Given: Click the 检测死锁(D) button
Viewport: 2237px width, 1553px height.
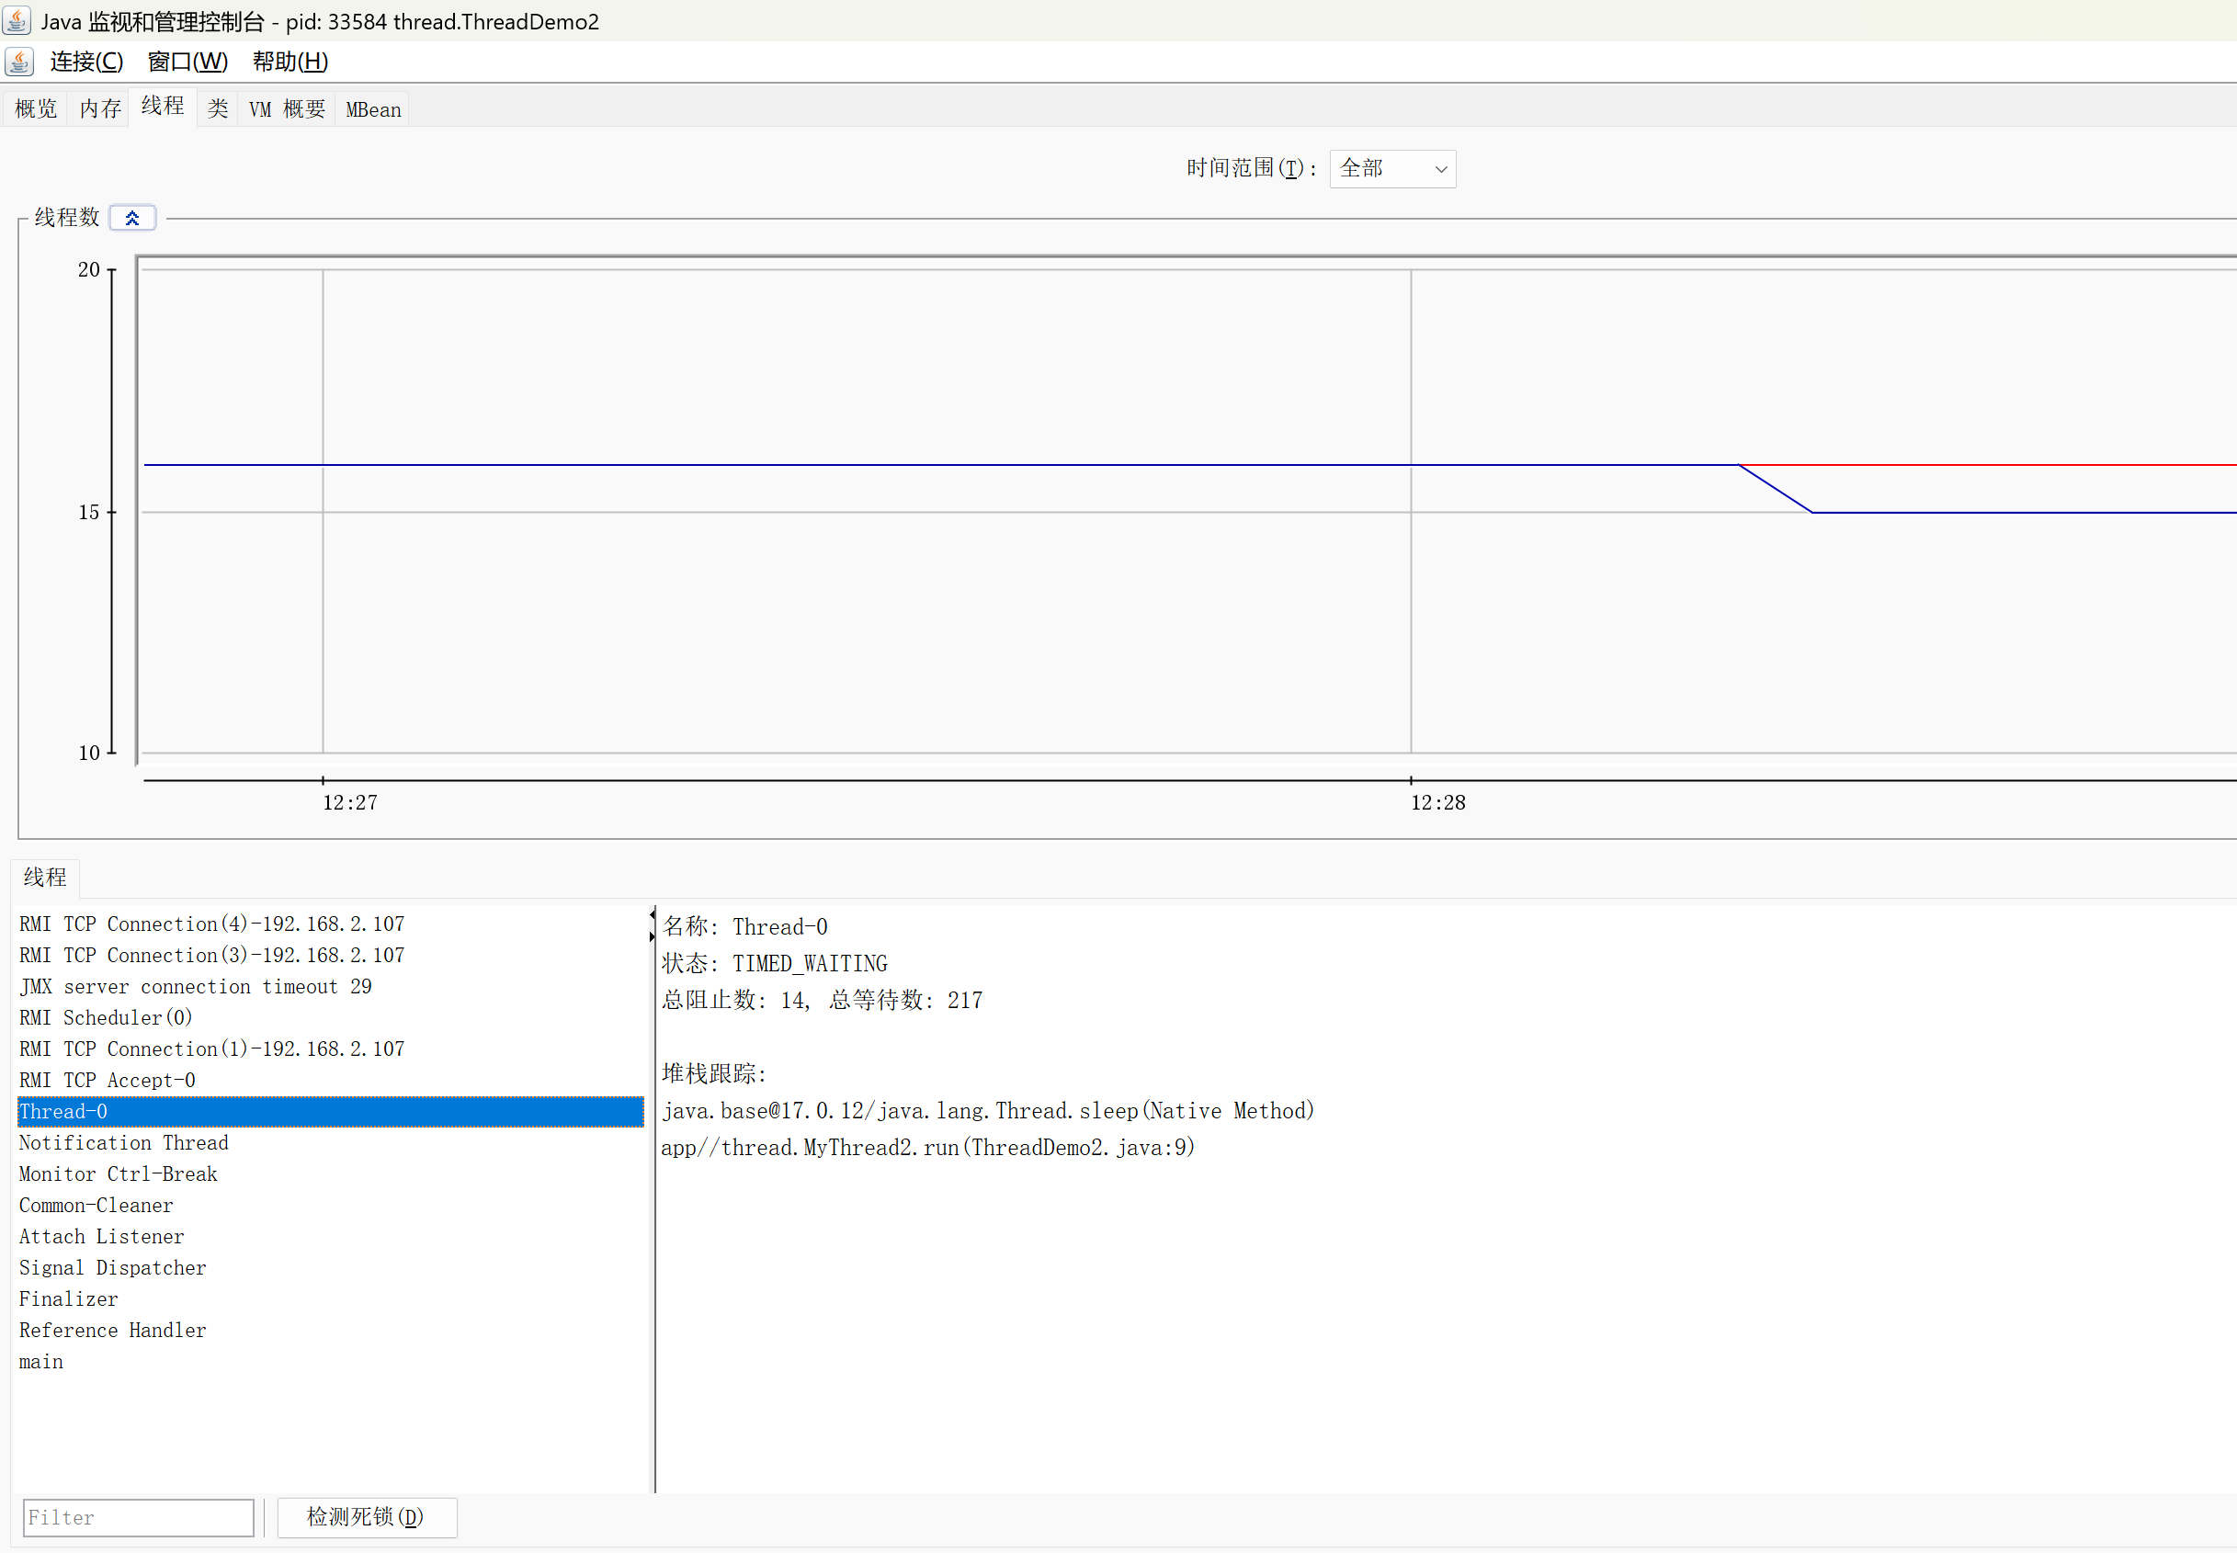Looking at the screenshot, I should pyautogui.click(x=366, y=1516).
